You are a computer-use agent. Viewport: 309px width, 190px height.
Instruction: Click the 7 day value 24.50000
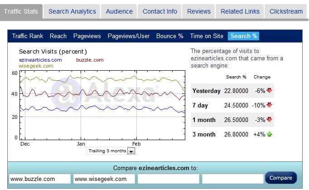(x=236, y=105)
